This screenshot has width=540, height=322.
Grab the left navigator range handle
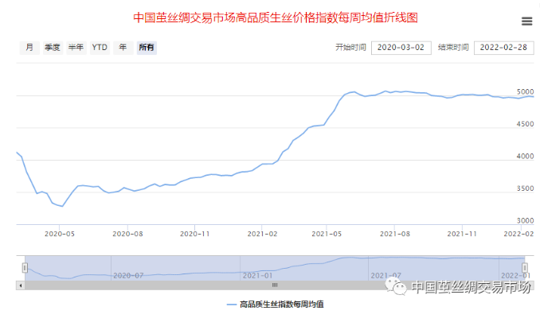pos(25,268)
